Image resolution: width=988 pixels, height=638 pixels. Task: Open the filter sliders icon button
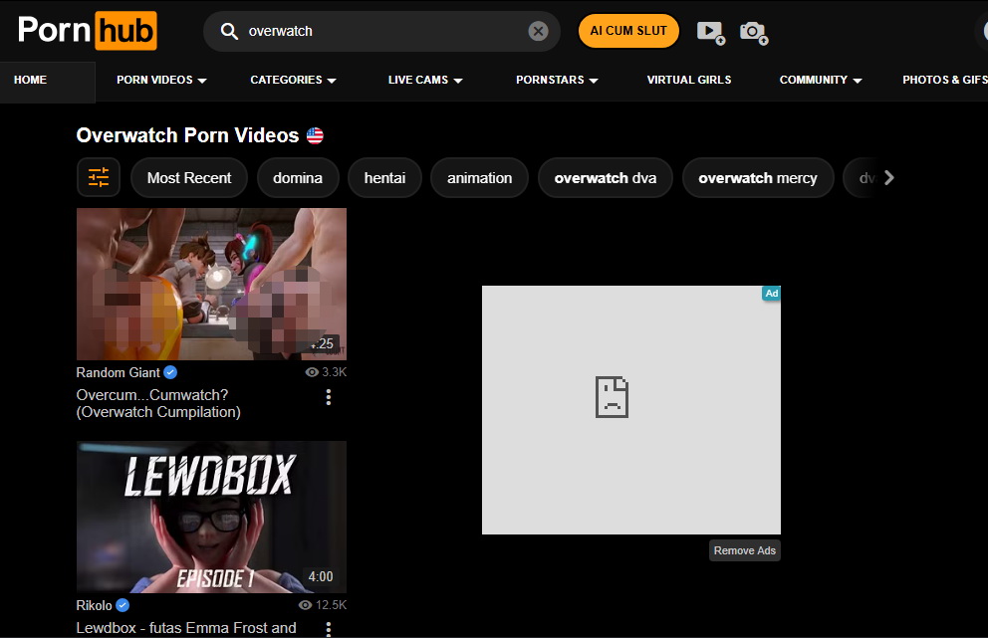[x=99, y=177]
